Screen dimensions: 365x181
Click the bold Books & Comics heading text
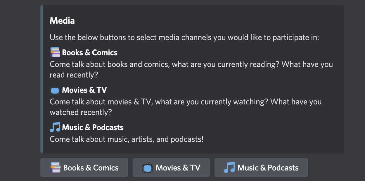[x=90, y=53]
